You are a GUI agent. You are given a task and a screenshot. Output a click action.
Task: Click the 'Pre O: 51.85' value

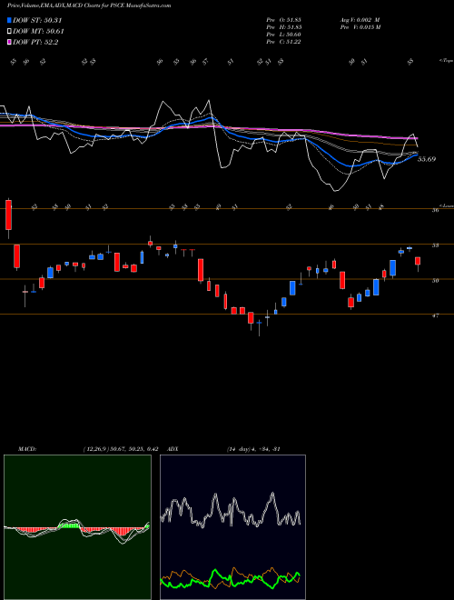click(284, 19)
